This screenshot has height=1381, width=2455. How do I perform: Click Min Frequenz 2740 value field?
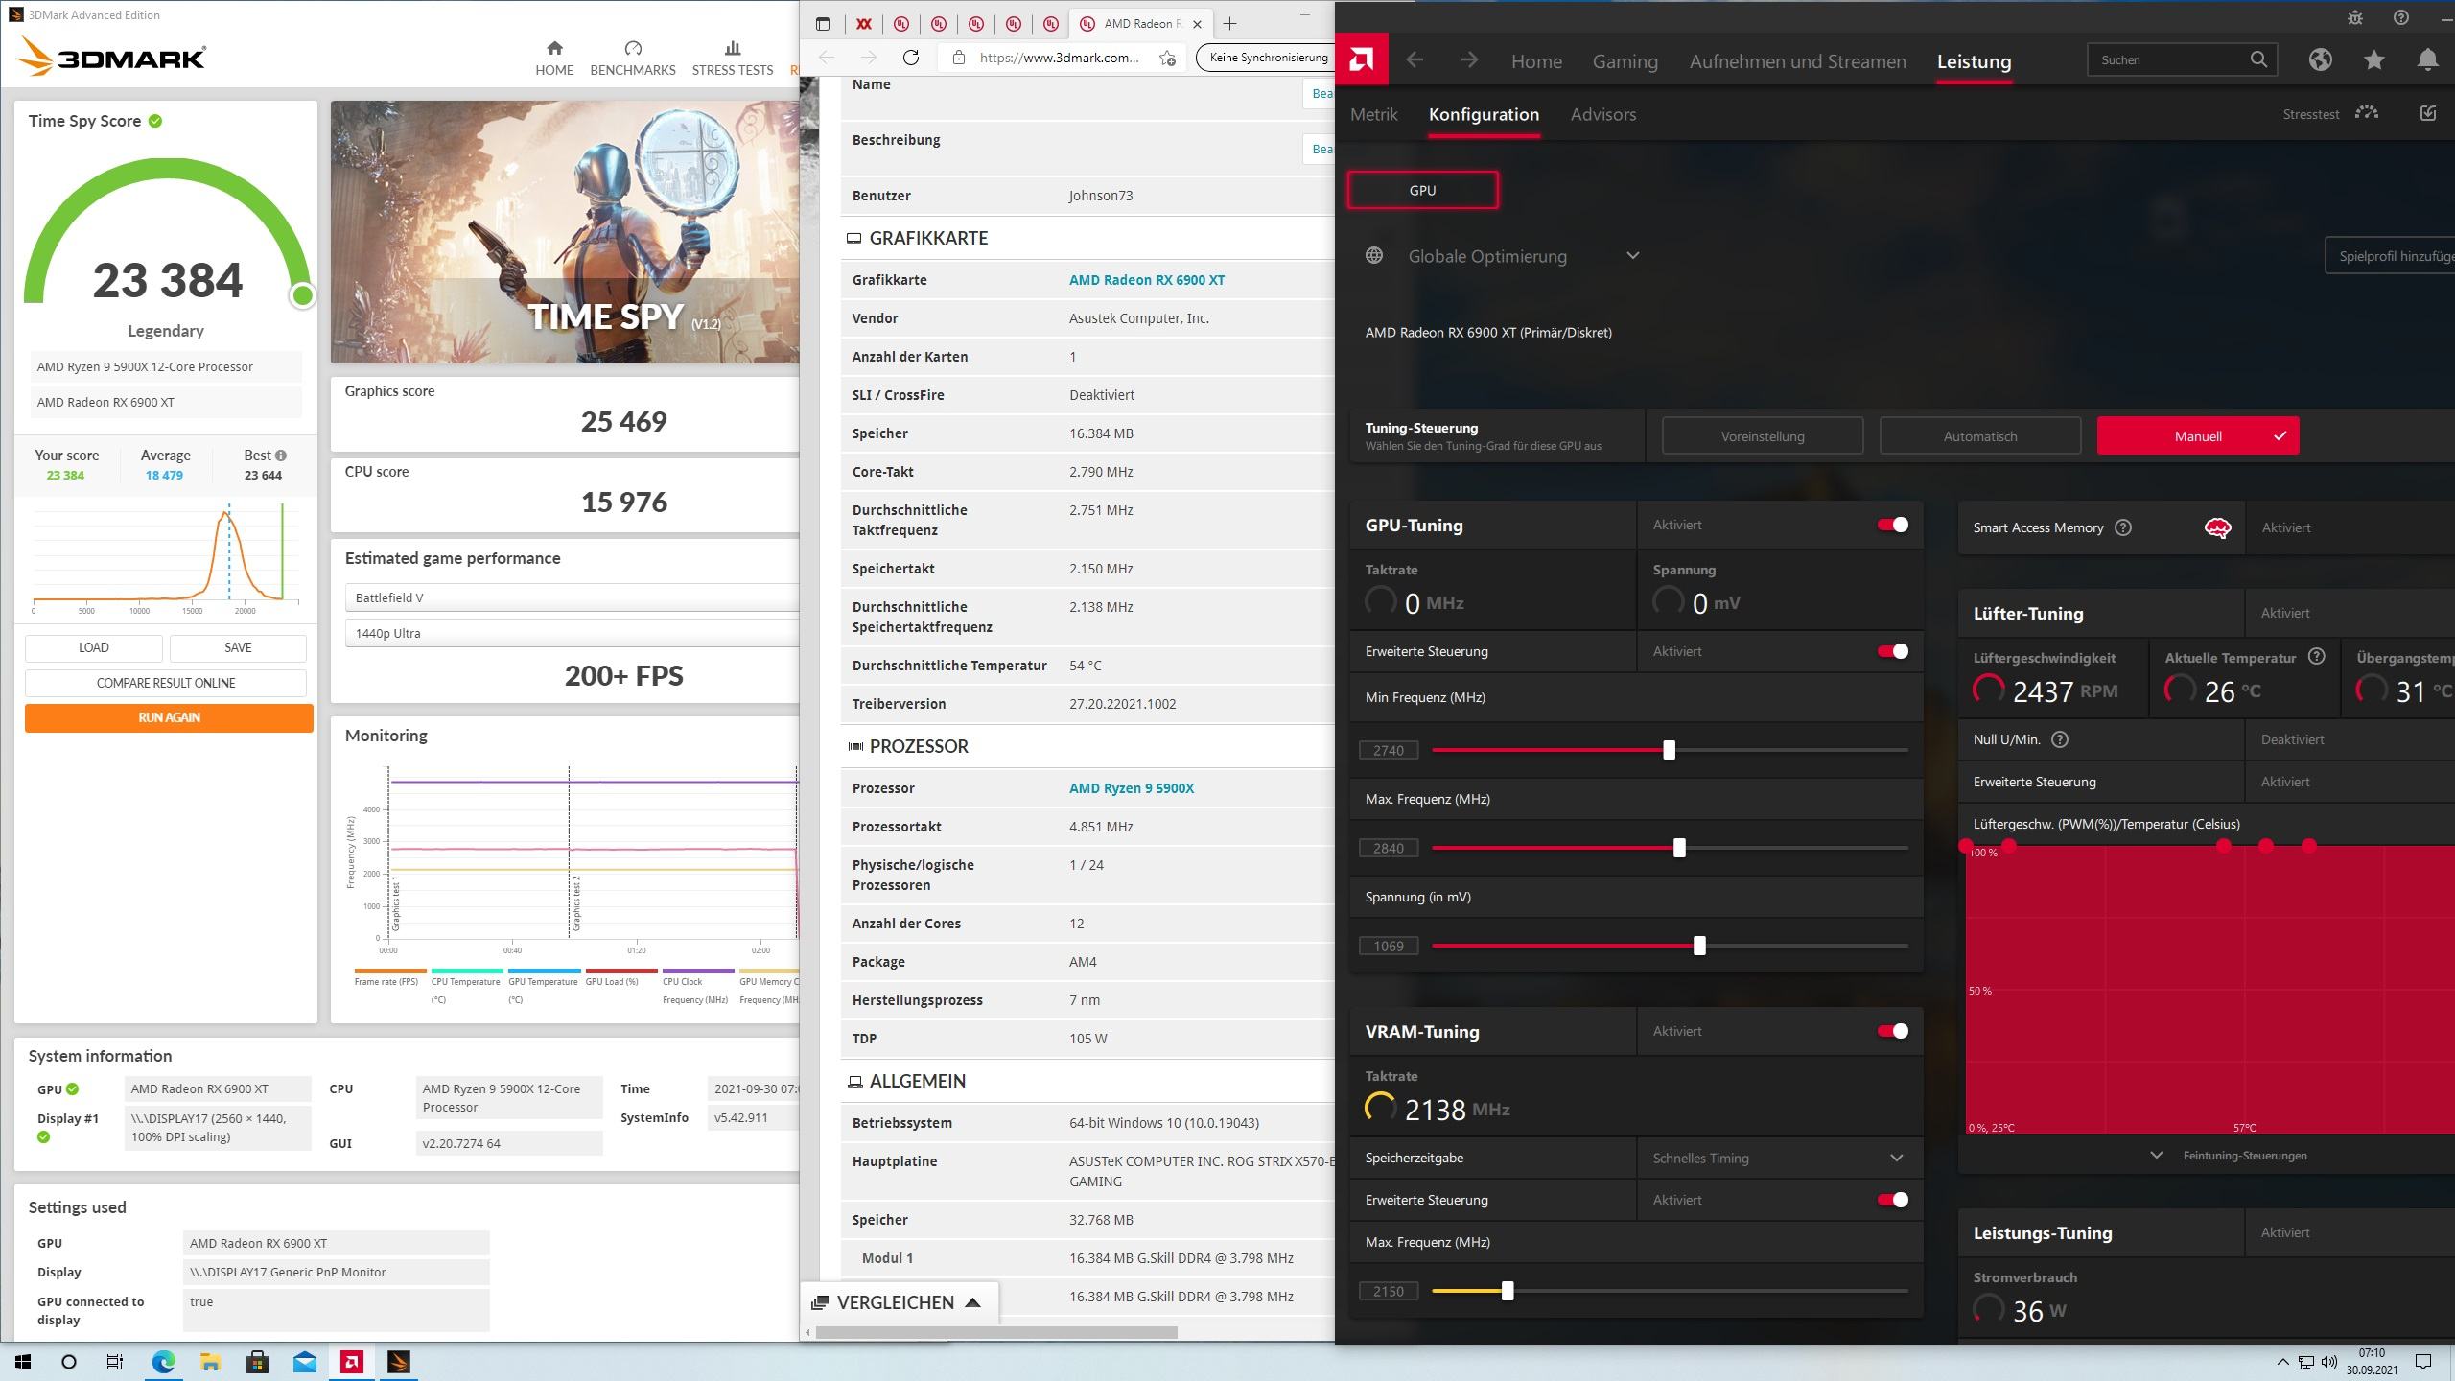point(1389,750)
